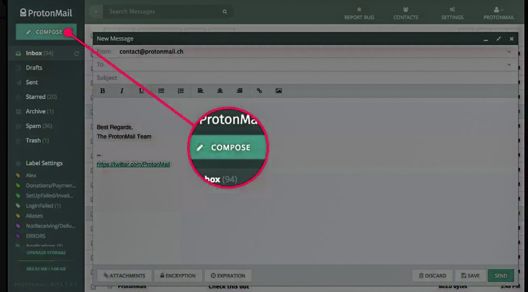
Task: Expand the From address dropdown
Action: [x=509, y=52]
